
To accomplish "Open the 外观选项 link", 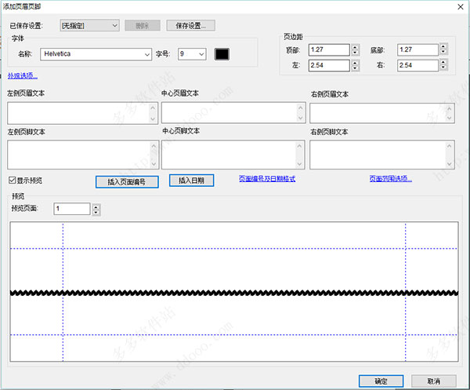I will click(x=23, y=75).
